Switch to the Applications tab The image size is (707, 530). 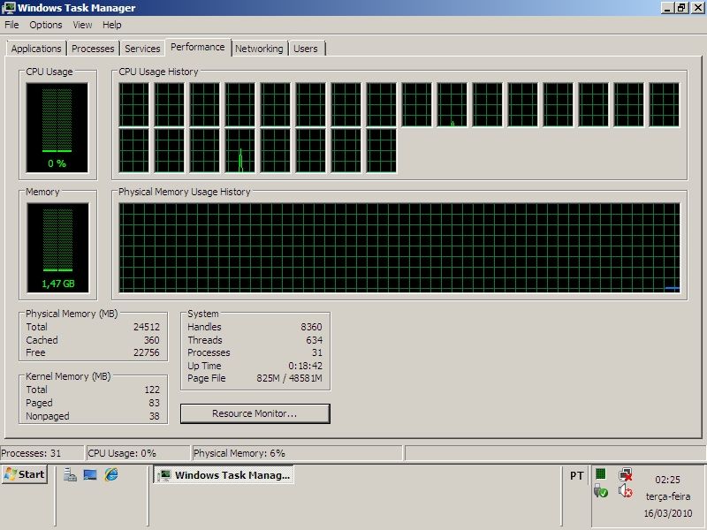click(x=36, y=49)
